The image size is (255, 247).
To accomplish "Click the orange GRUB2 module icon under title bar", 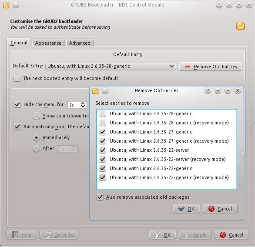I will pos(240,25).
